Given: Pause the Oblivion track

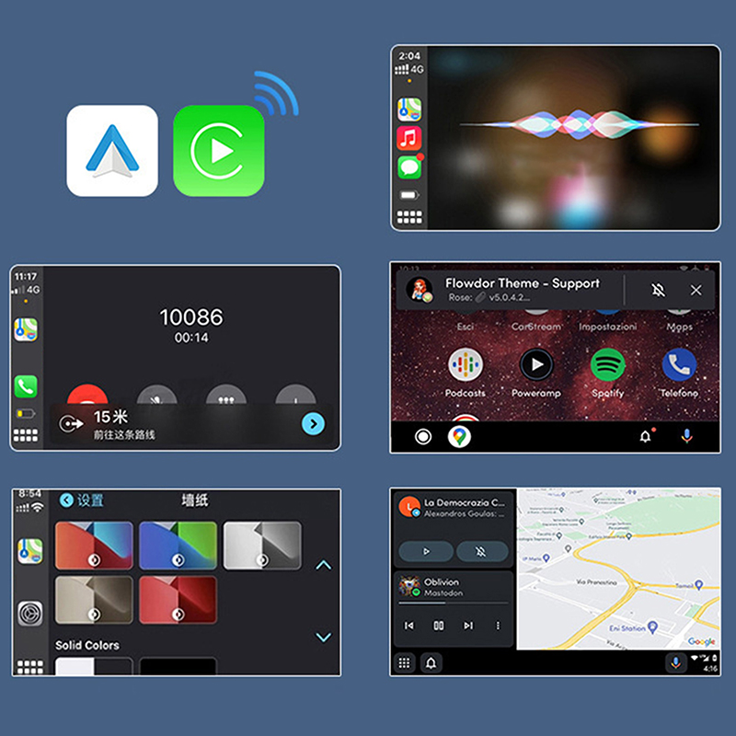Looking at the screenshot, I should pyautogui.click(x=439, y=626).
